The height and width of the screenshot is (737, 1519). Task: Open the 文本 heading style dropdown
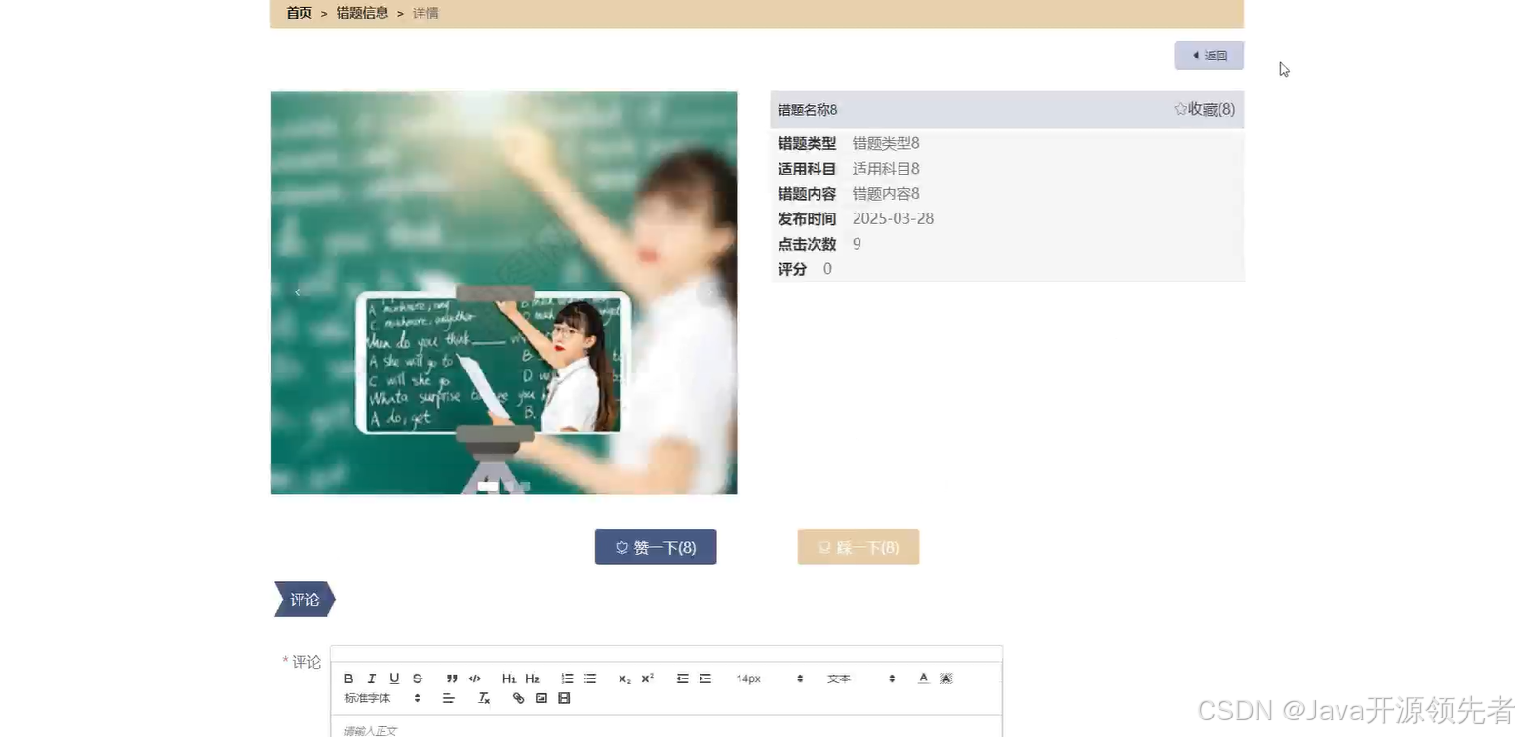861,679
